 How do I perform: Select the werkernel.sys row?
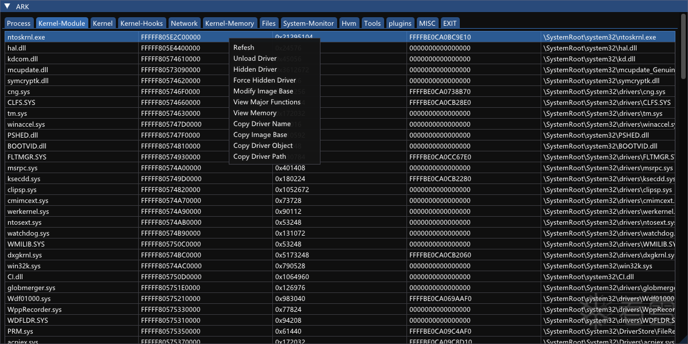(339, 211)
